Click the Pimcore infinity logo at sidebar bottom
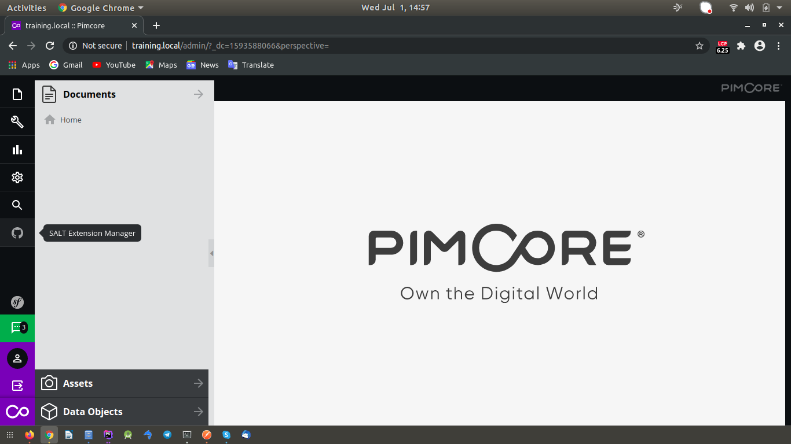This screenshot has height=444, width=791. point(17,412)
